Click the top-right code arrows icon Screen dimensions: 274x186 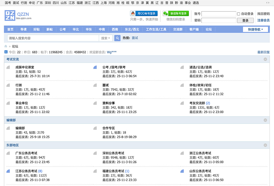pyautogui.click(x=268, y=3)
